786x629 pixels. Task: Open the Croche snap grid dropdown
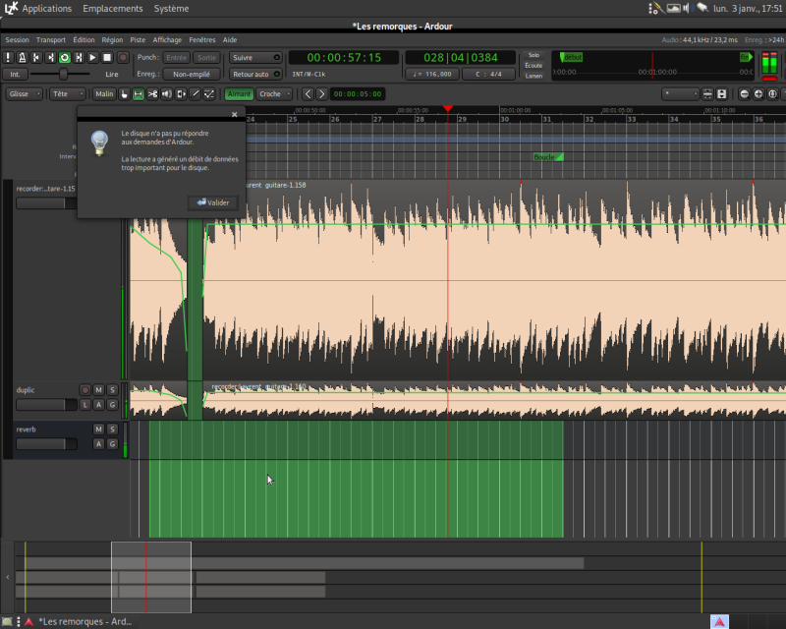tap(275, 94)
